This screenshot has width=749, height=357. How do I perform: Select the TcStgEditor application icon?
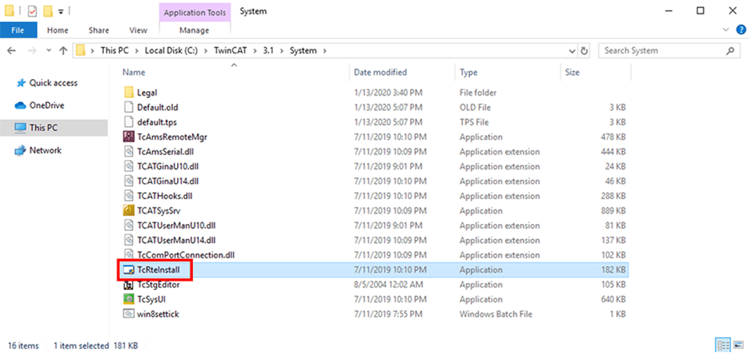129,285
